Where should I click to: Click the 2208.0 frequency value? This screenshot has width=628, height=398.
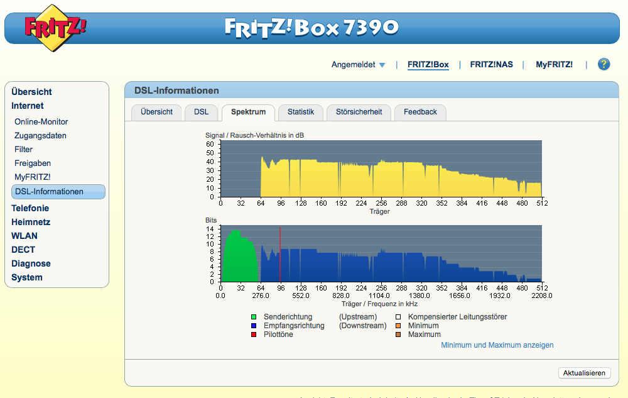[542, 296]
